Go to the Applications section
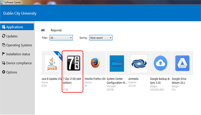Viewport: 201px width, 115px height. pyautogui.click(x=17, y=27)
